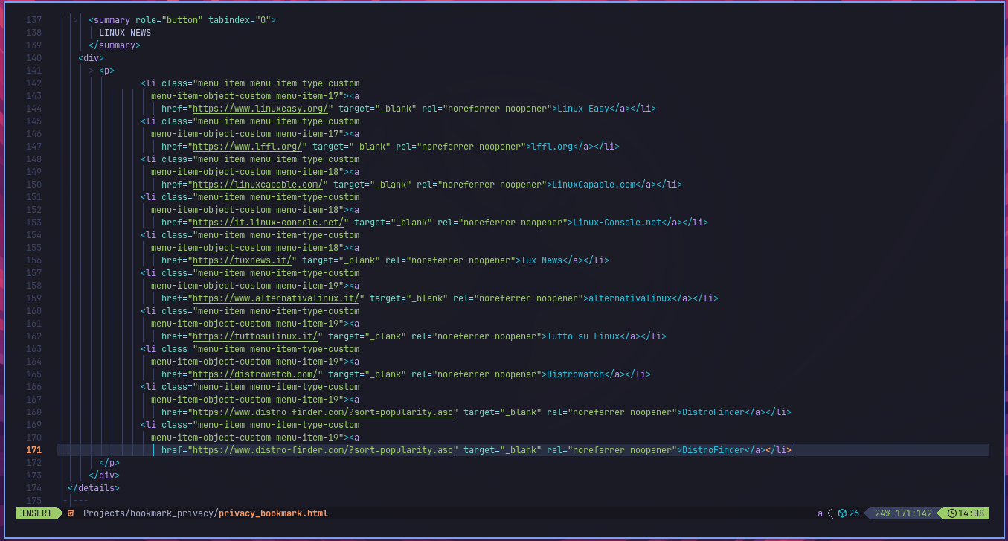This screenshot has height=541, width=1008.
Task: Open the https://tuxnews.it/ link
Action: click(242, 260)
